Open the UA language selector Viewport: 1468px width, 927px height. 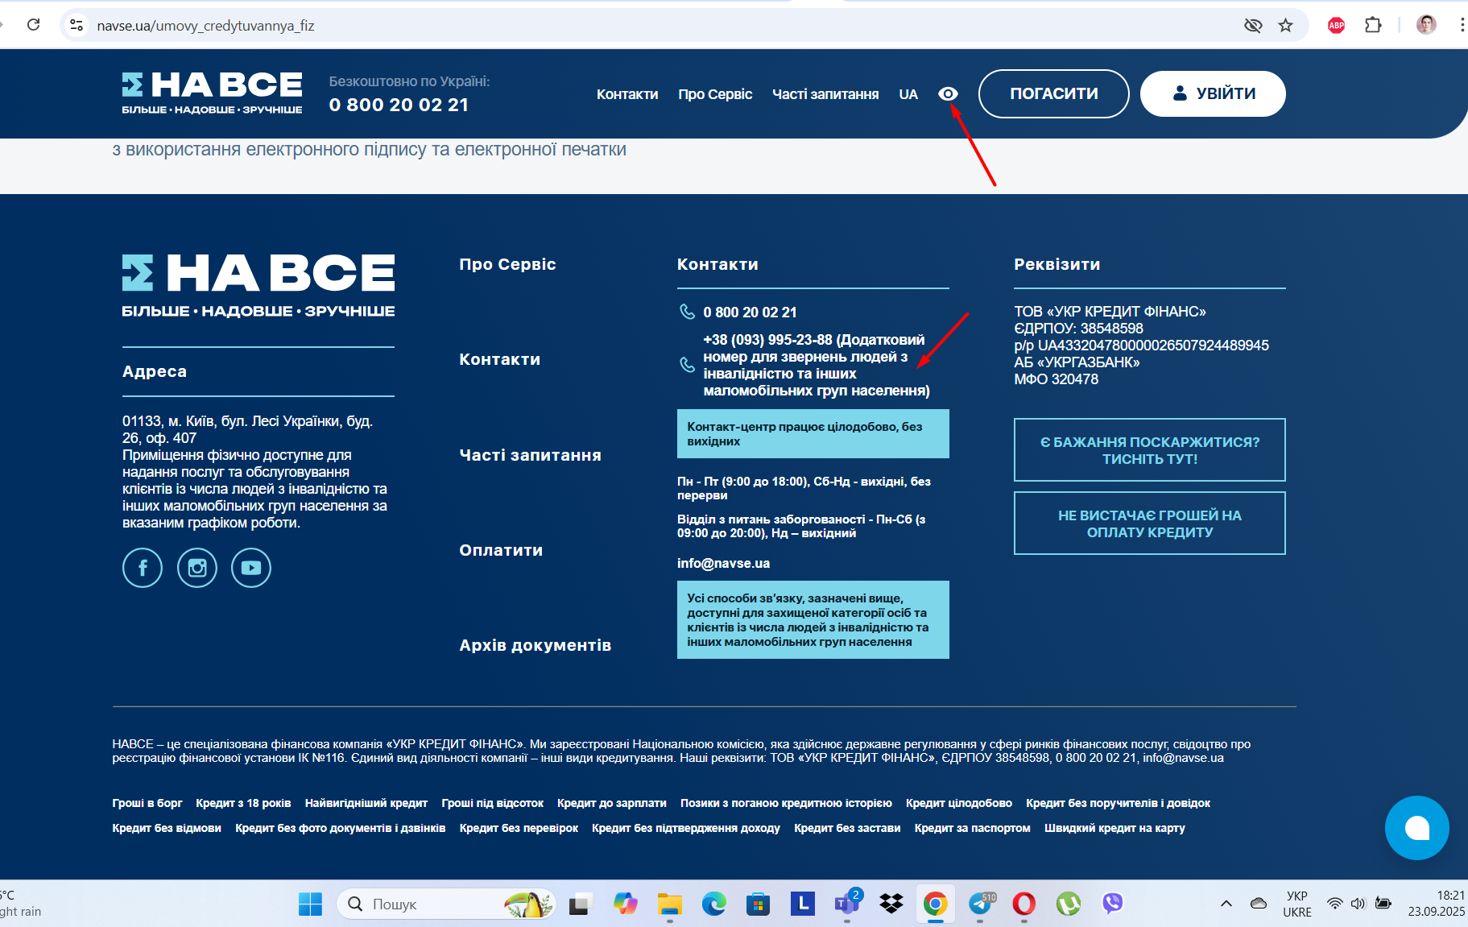[x=908, y=94]
